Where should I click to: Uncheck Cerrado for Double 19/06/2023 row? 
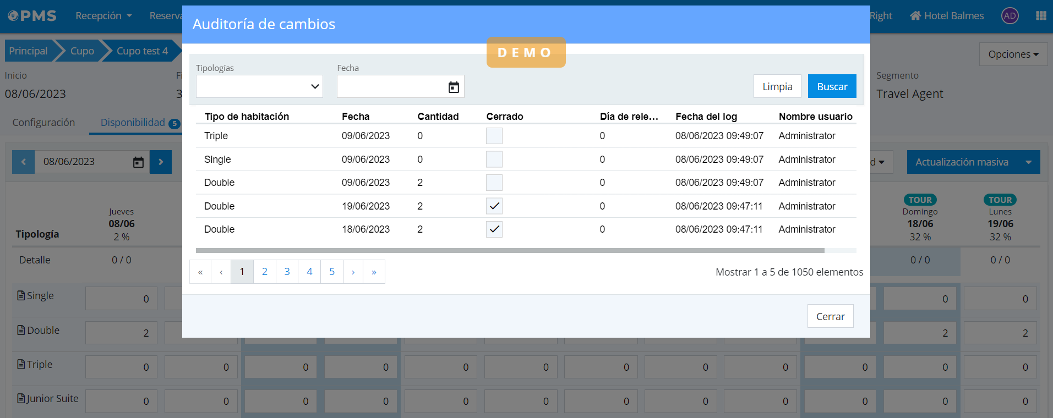click(494, 206)
